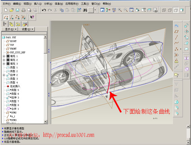
Task: Click the message area scroll up arrow
Action: [x=188, y=126]
